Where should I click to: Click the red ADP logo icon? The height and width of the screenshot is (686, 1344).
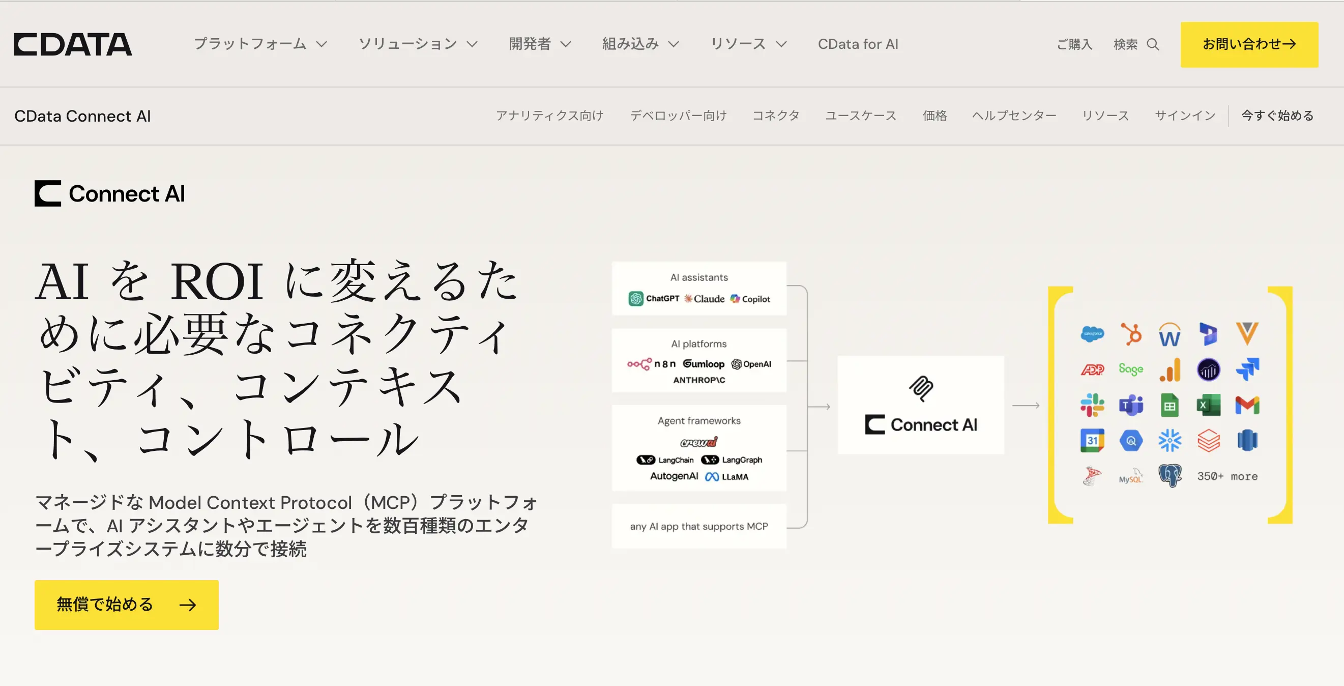point(1092,369)
